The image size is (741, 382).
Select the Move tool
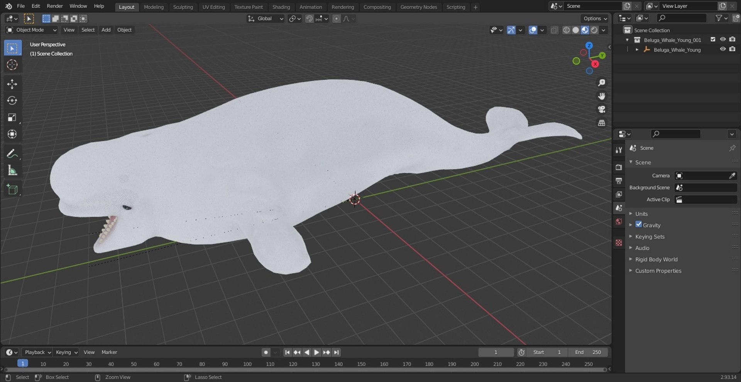click(x=12, y=84)
